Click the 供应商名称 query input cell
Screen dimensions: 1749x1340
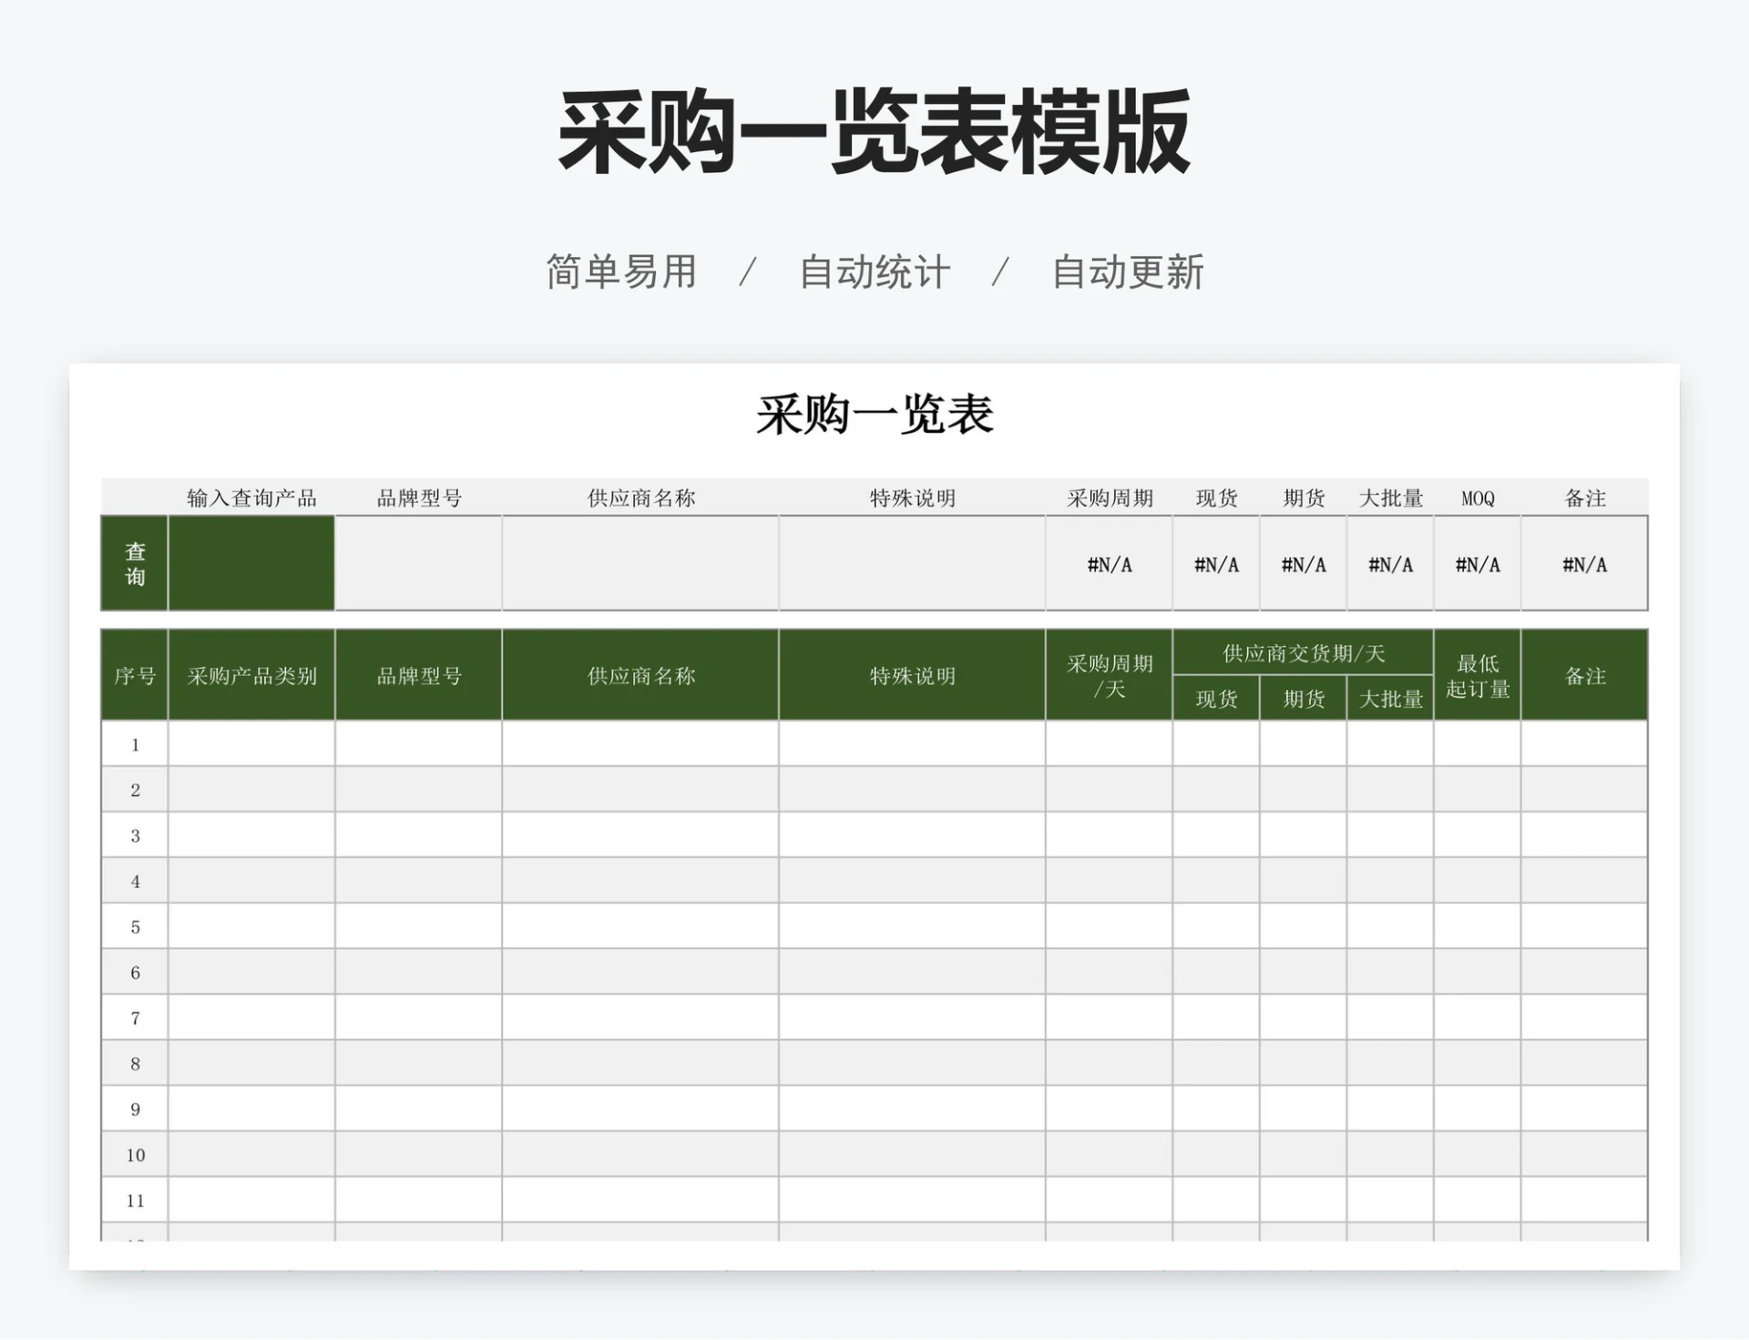coord(639,563)
